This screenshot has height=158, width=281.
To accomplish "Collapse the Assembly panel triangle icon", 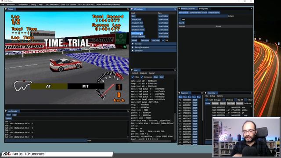I will tap(206, 93).
